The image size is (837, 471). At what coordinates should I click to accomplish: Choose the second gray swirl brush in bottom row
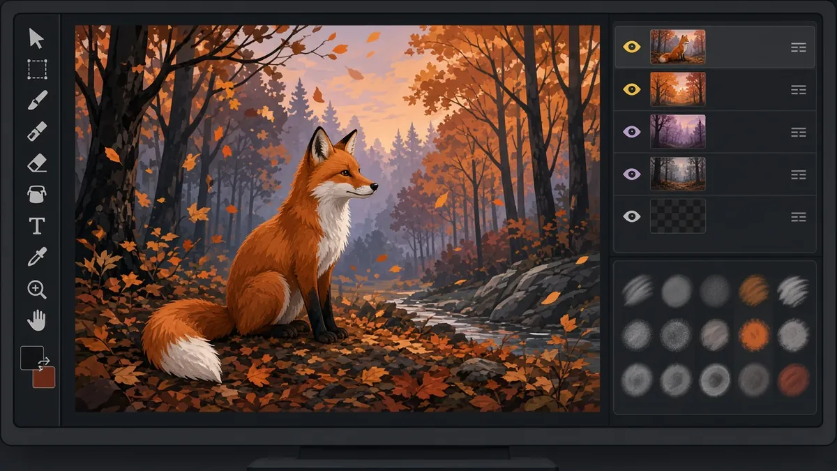click(676, 380)
